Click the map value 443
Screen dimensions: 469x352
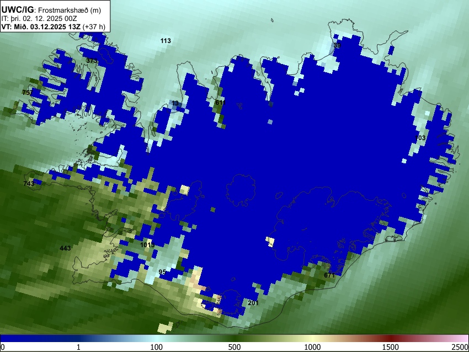click(x=65, y=248)
